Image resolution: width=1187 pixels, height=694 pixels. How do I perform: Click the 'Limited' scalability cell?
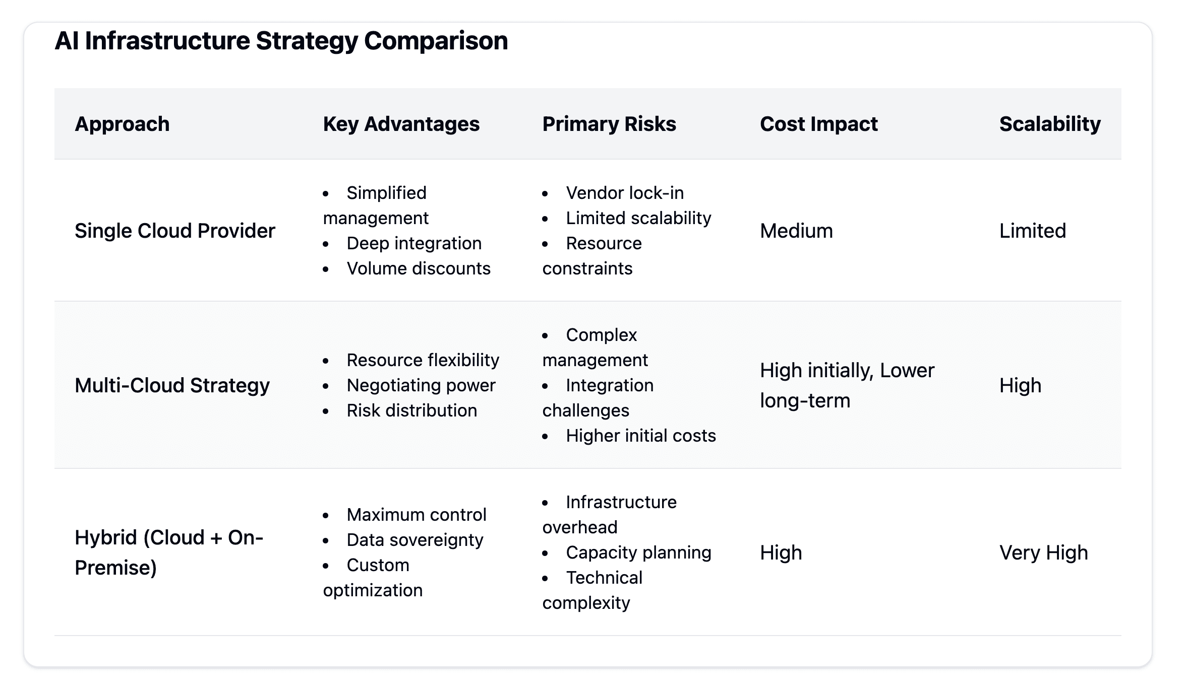(1033, 231)
